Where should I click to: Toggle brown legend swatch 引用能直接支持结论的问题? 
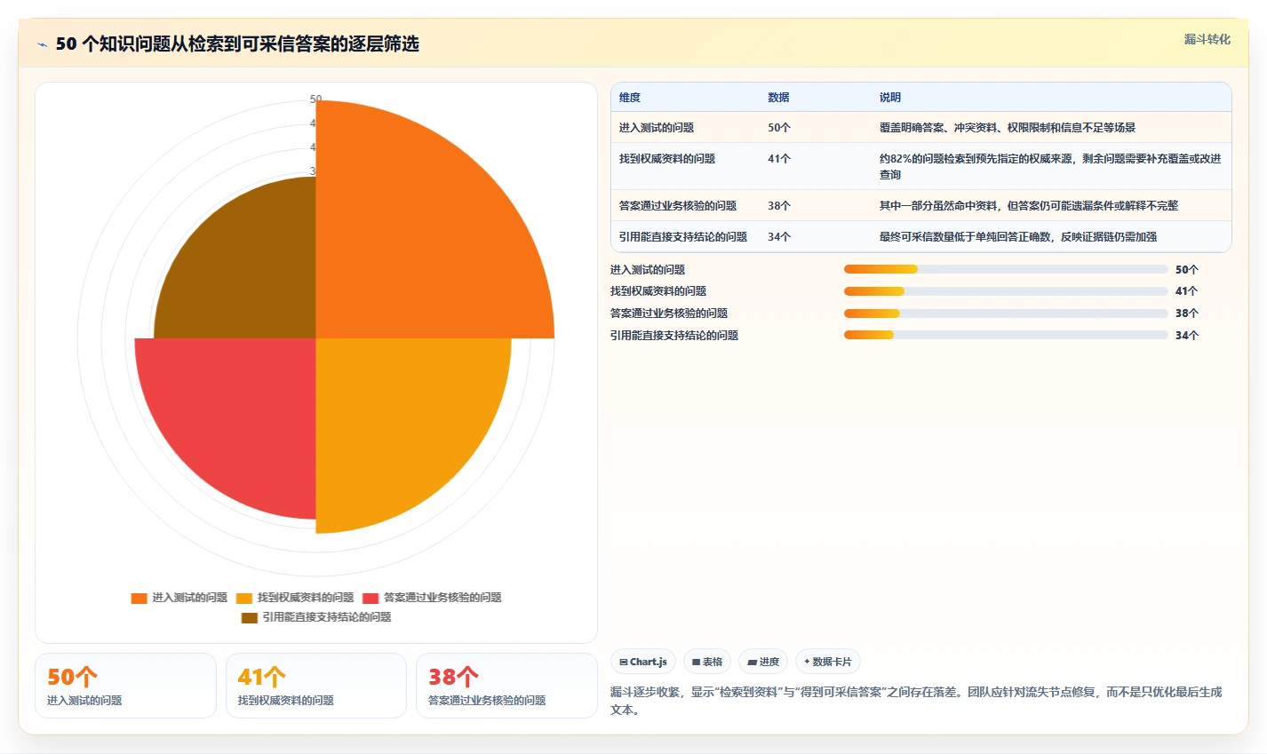point(250,617)
